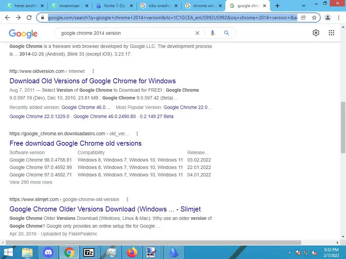Viewport: 346px width, 259px height.
Task: Open the speaker volume icon in the tray
Action: click(x=314, y=253)
